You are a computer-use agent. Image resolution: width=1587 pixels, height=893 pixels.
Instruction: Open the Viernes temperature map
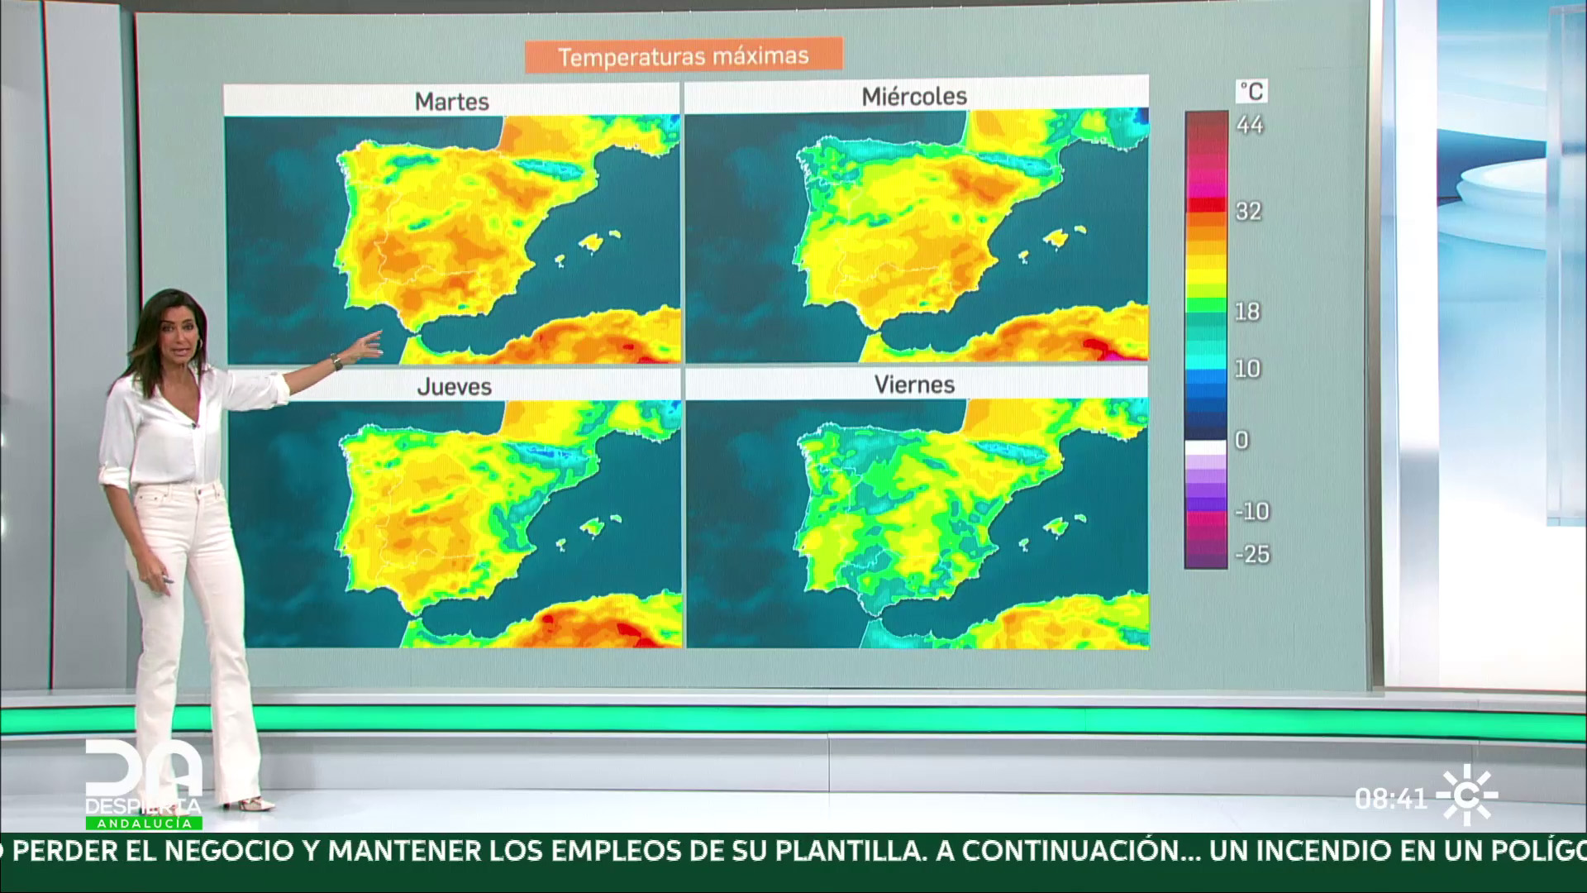tap(916, 523)
